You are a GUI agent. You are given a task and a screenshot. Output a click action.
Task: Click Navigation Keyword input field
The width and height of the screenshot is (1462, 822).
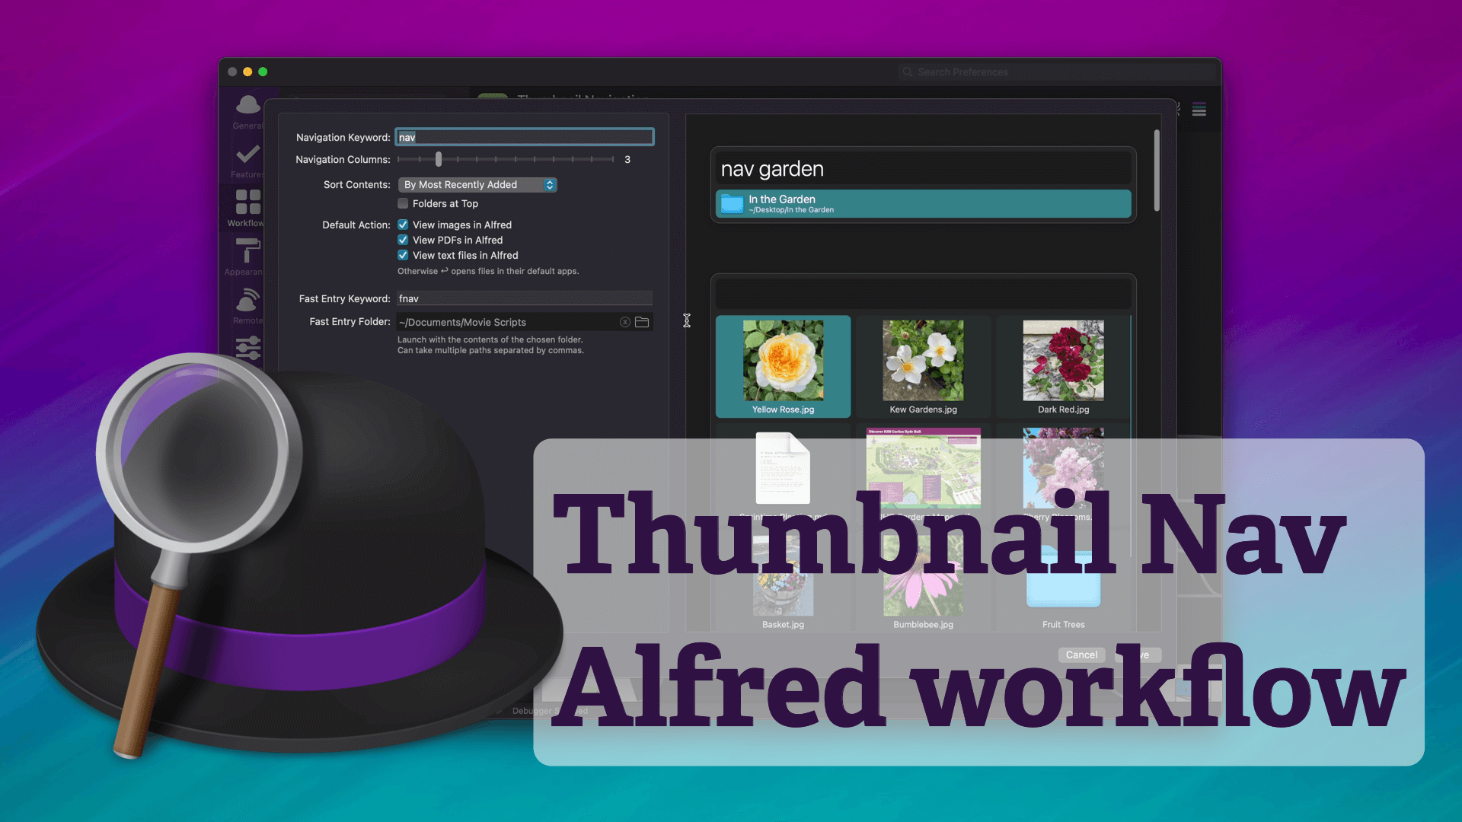(524, 136)
